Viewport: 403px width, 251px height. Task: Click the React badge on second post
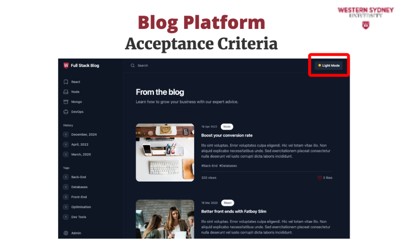pos(227,203)
